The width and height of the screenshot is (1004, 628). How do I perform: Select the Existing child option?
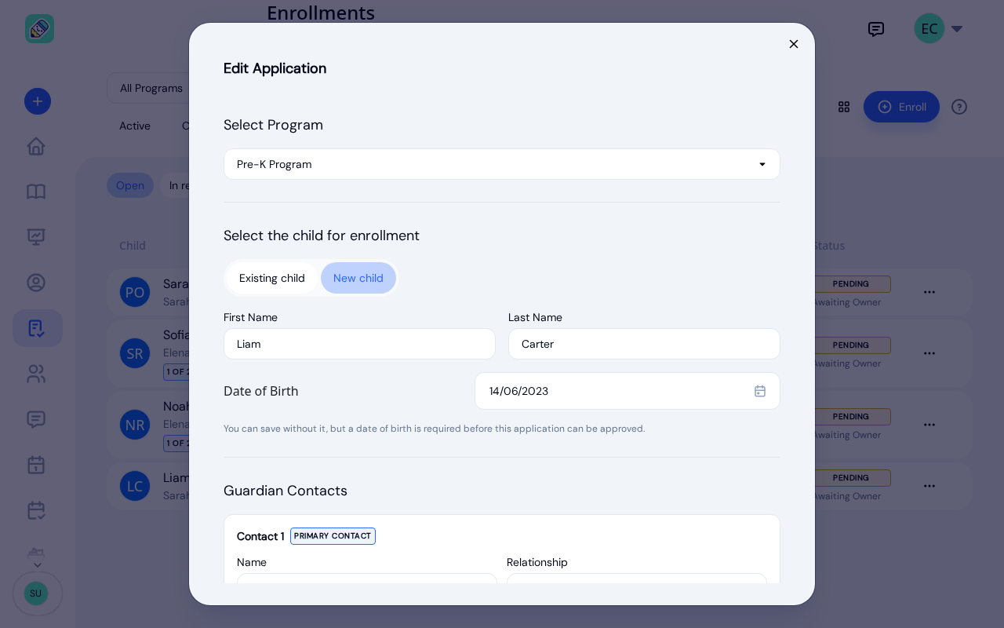pyautogui.click(x=272, y=278)
